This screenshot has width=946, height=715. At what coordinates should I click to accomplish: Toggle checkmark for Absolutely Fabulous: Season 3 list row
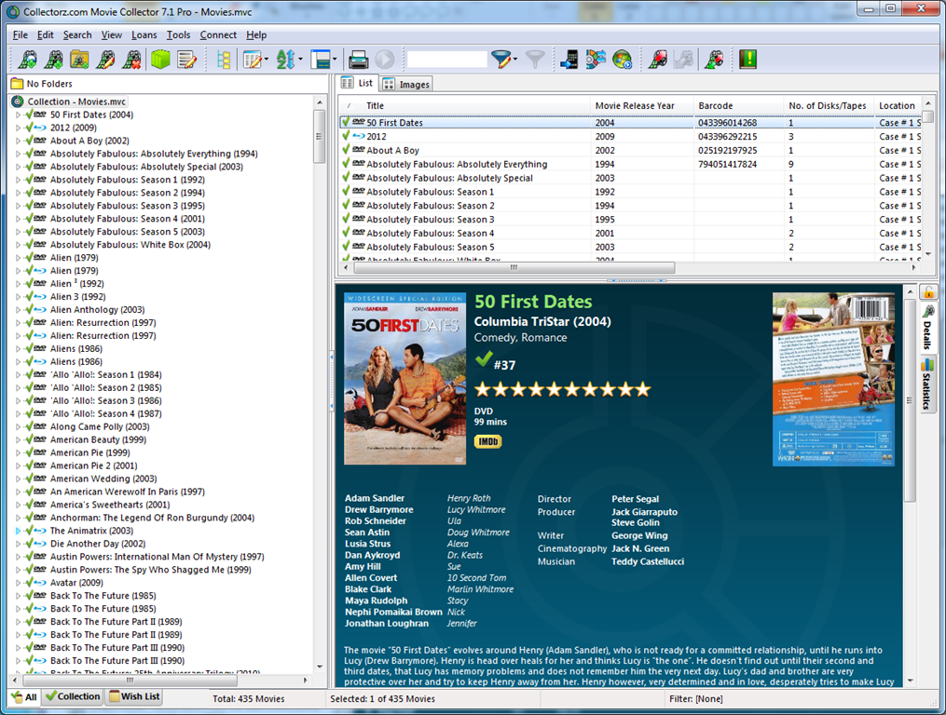(x=346, y=219)
